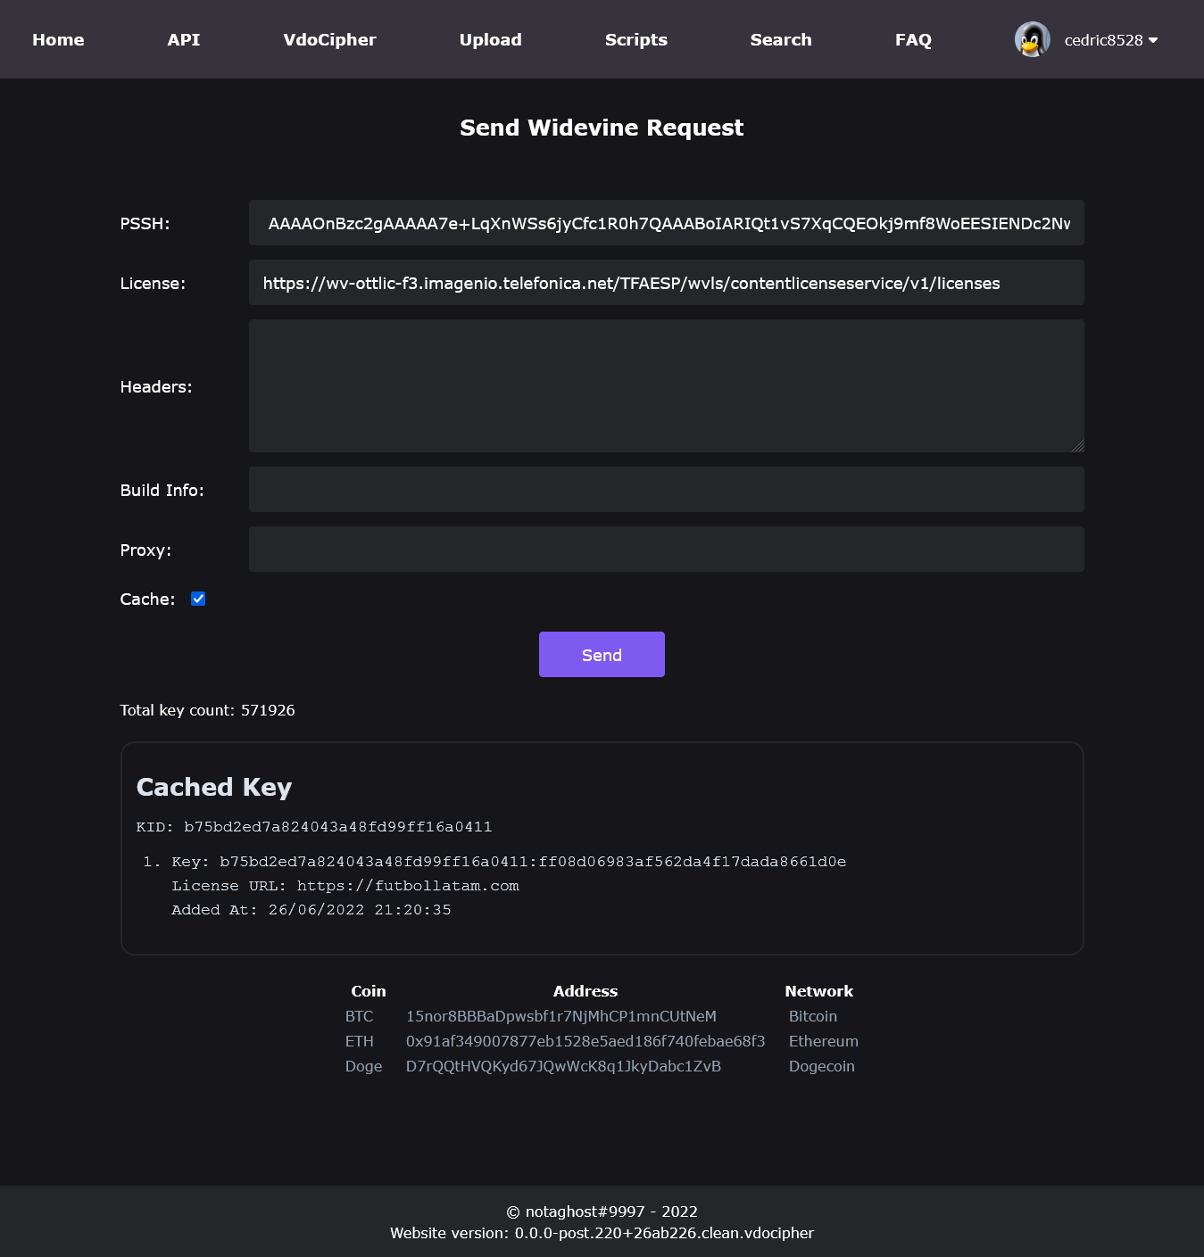Expand the cedric8528 account dropdown
The image size is (1204, 1257).
pyautogui.click(x=1111, y=40)
